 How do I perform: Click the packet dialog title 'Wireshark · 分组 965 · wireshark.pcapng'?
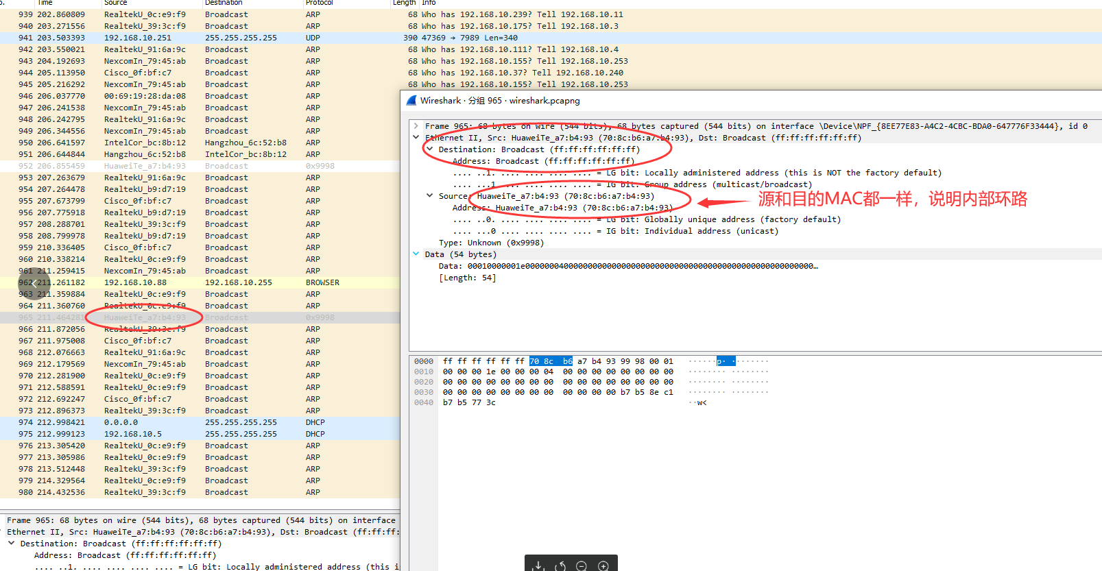[500, 101]
